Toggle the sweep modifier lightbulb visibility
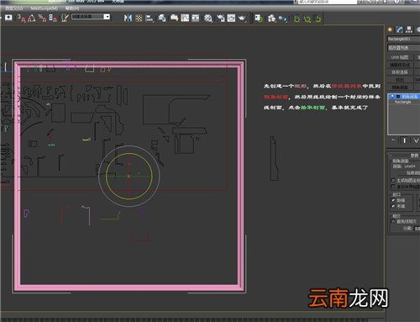Screen dimensions: 420x322 (x=392, y=97)
